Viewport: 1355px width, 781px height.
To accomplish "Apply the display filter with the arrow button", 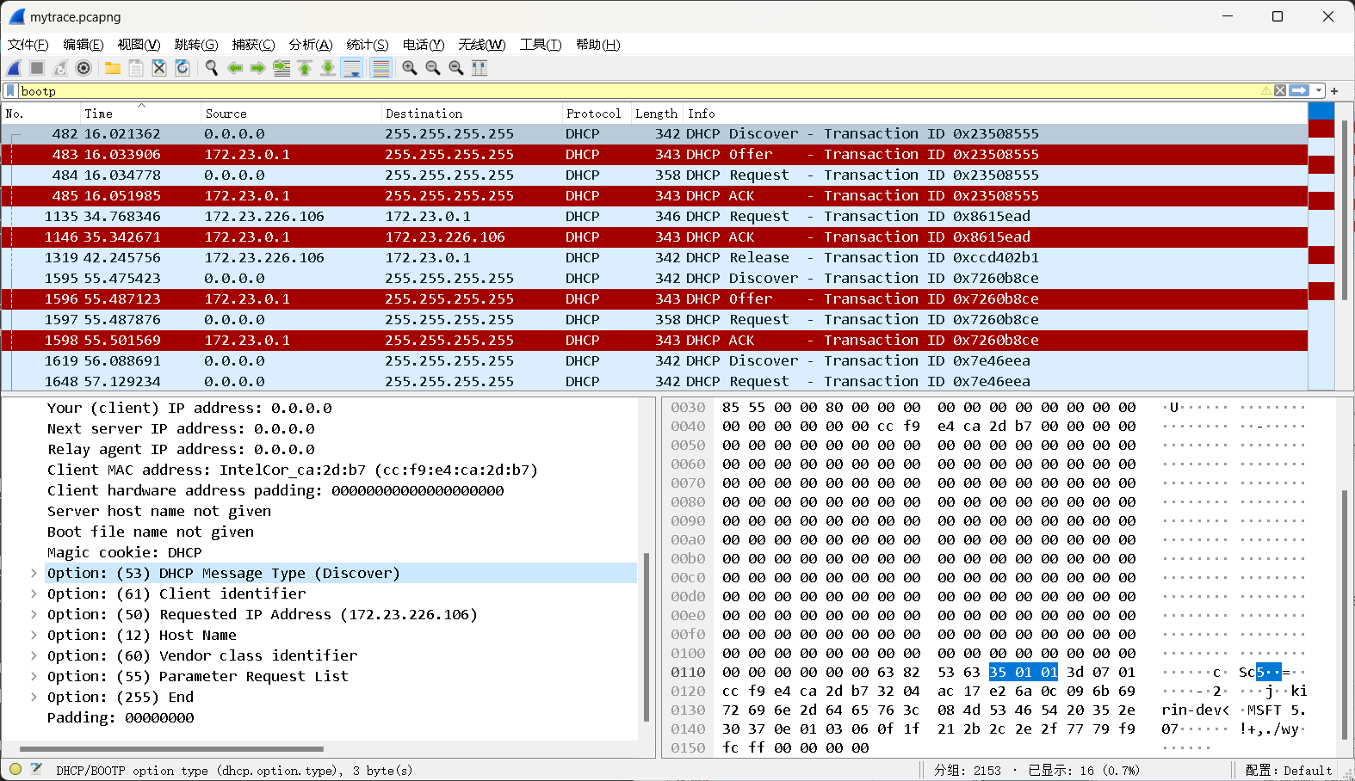I will tap(1299, 90).
